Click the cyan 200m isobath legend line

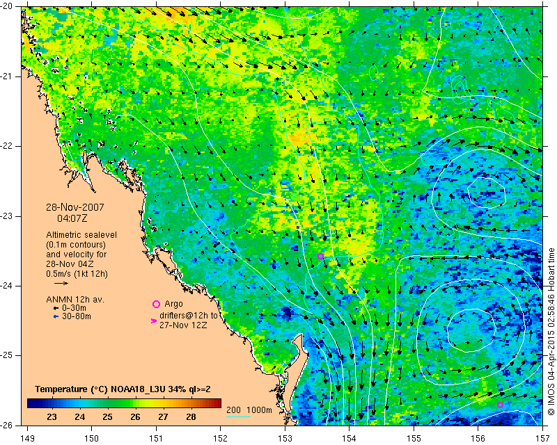[x=238, y=416]
